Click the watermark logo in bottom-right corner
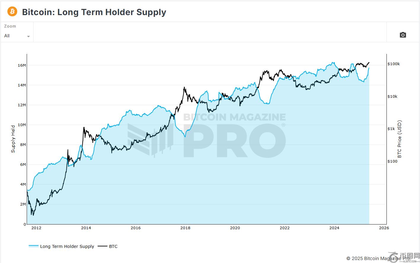This screenshot has width=420, height=263. [405, 257]
